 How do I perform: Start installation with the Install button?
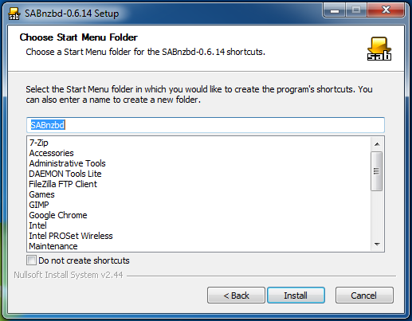296,296
